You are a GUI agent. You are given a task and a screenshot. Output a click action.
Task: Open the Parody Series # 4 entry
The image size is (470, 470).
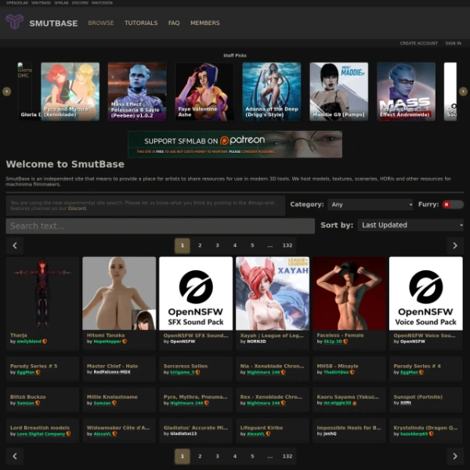pos(417,367)
